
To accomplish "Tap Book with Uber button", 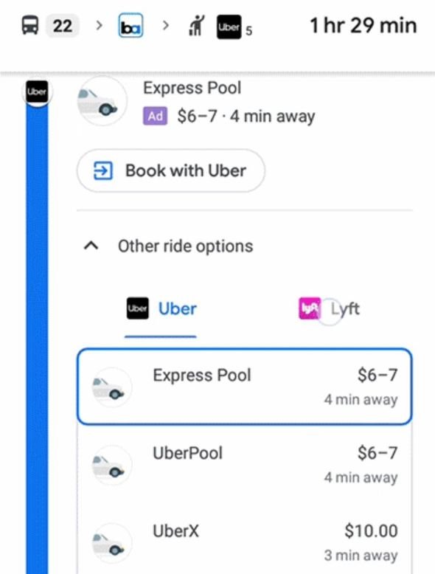I will [x=171, y=170].
